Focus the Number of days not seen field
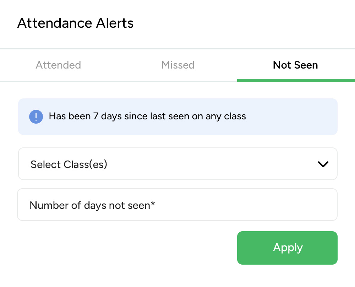Image resolution: width=355 pixels, height=287 pixels. coord(177,205)
